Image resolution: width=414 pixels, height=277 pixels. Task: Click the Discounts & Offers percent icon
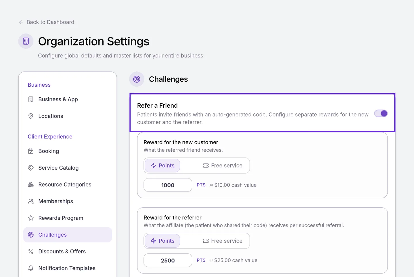point(31,251)
